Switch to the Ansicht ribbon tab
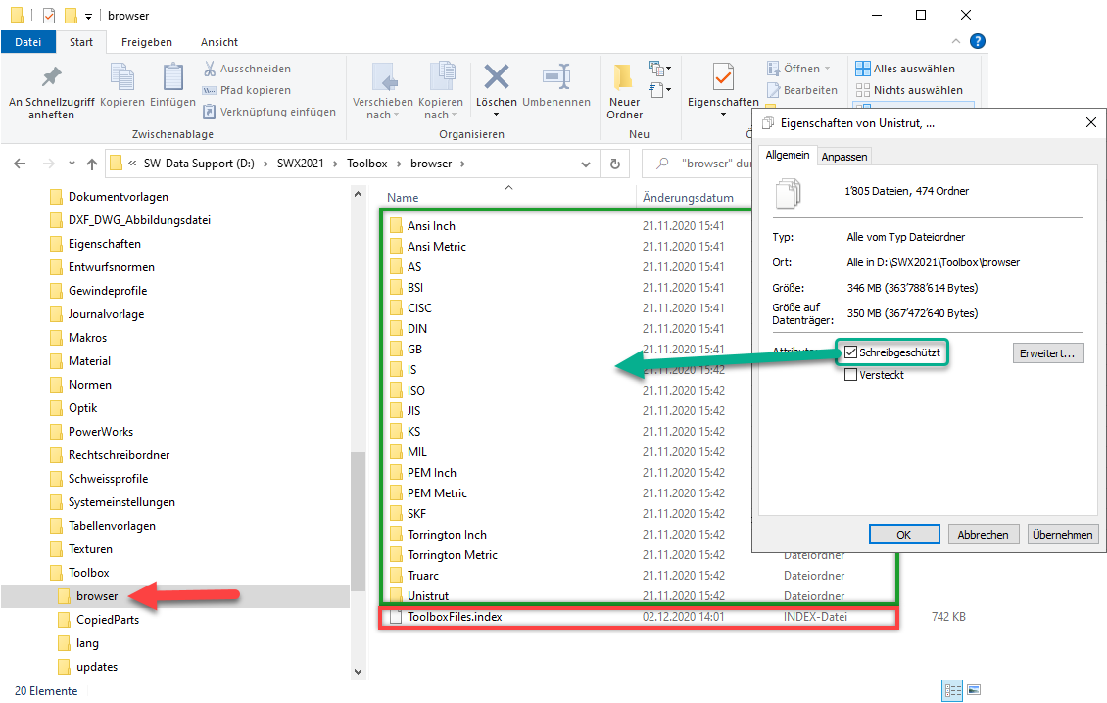The image size is (1107, 703). click(218, 42)
